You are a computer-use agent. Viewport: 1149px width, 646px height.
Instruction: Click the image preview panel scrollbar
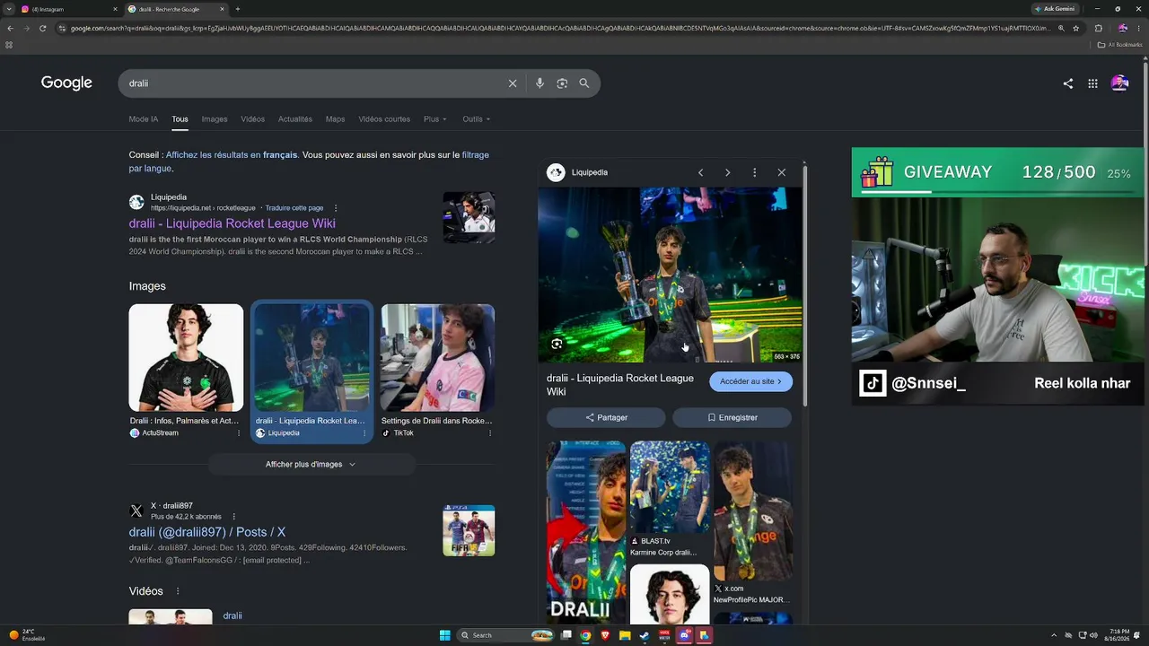(x=804, y=287)
